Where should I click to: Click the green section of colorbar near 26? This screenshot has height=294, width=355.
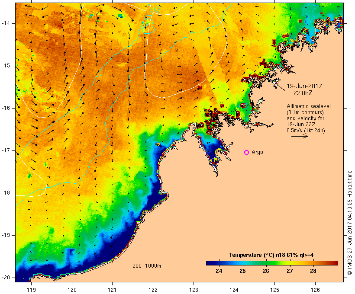point(266,263)
